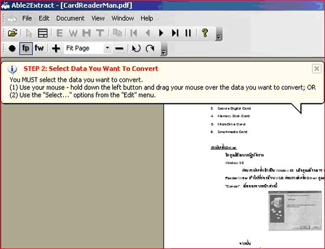Image resolution: width=325 pixels, height=249 pixels.
Task: Open the Edit menu
Action: point(44,18)
